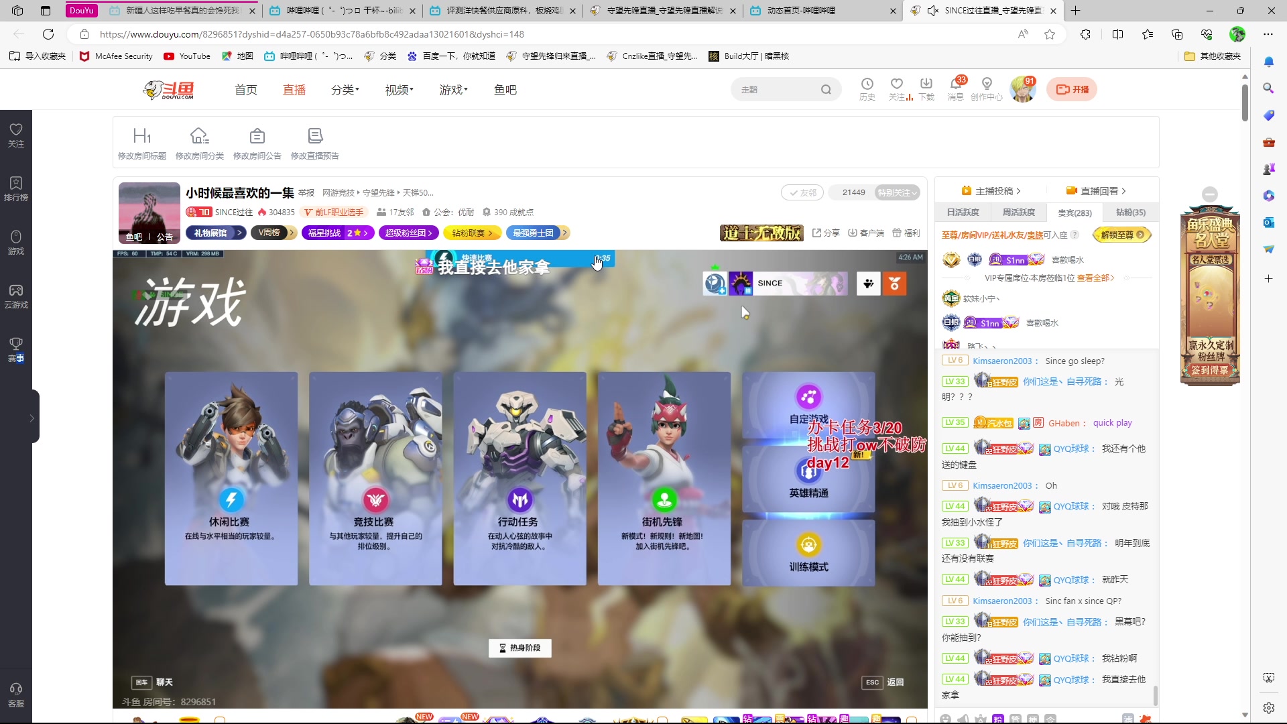Open 排行榜 in the left sidebar
This screenshot has width=1287, height=724.
coord(16,188)
